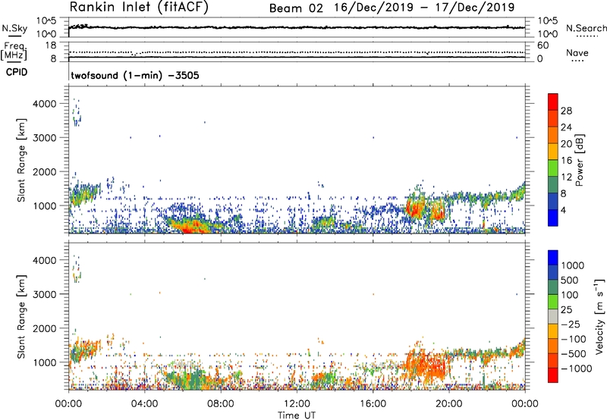Screen dimensions: 607x420
Task: Select 'twofsound (1-min) -3505' text
Action: (x=135, y=75)
